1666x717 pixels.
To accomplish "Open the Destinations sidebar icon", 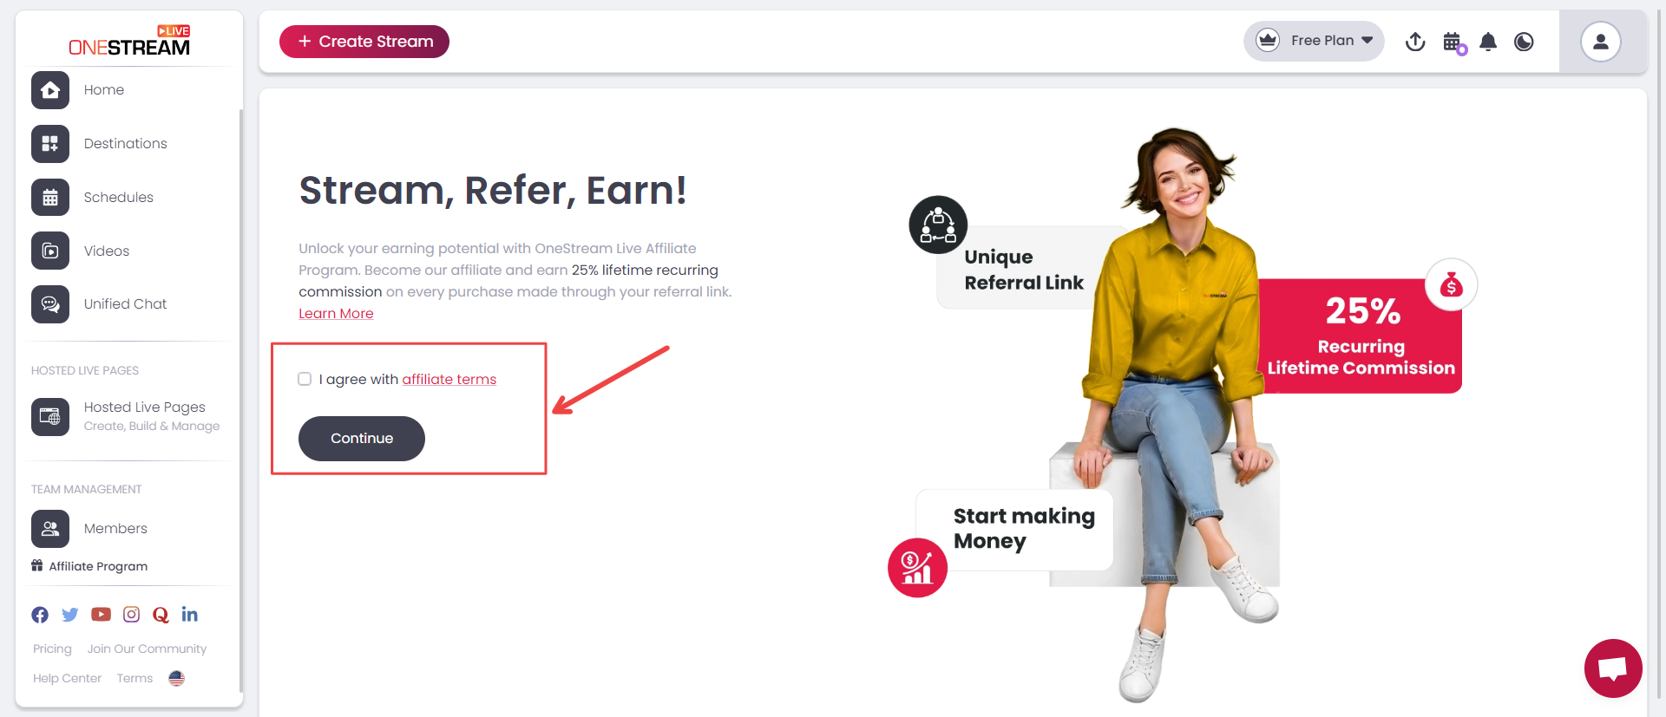I will coord(50,144).
